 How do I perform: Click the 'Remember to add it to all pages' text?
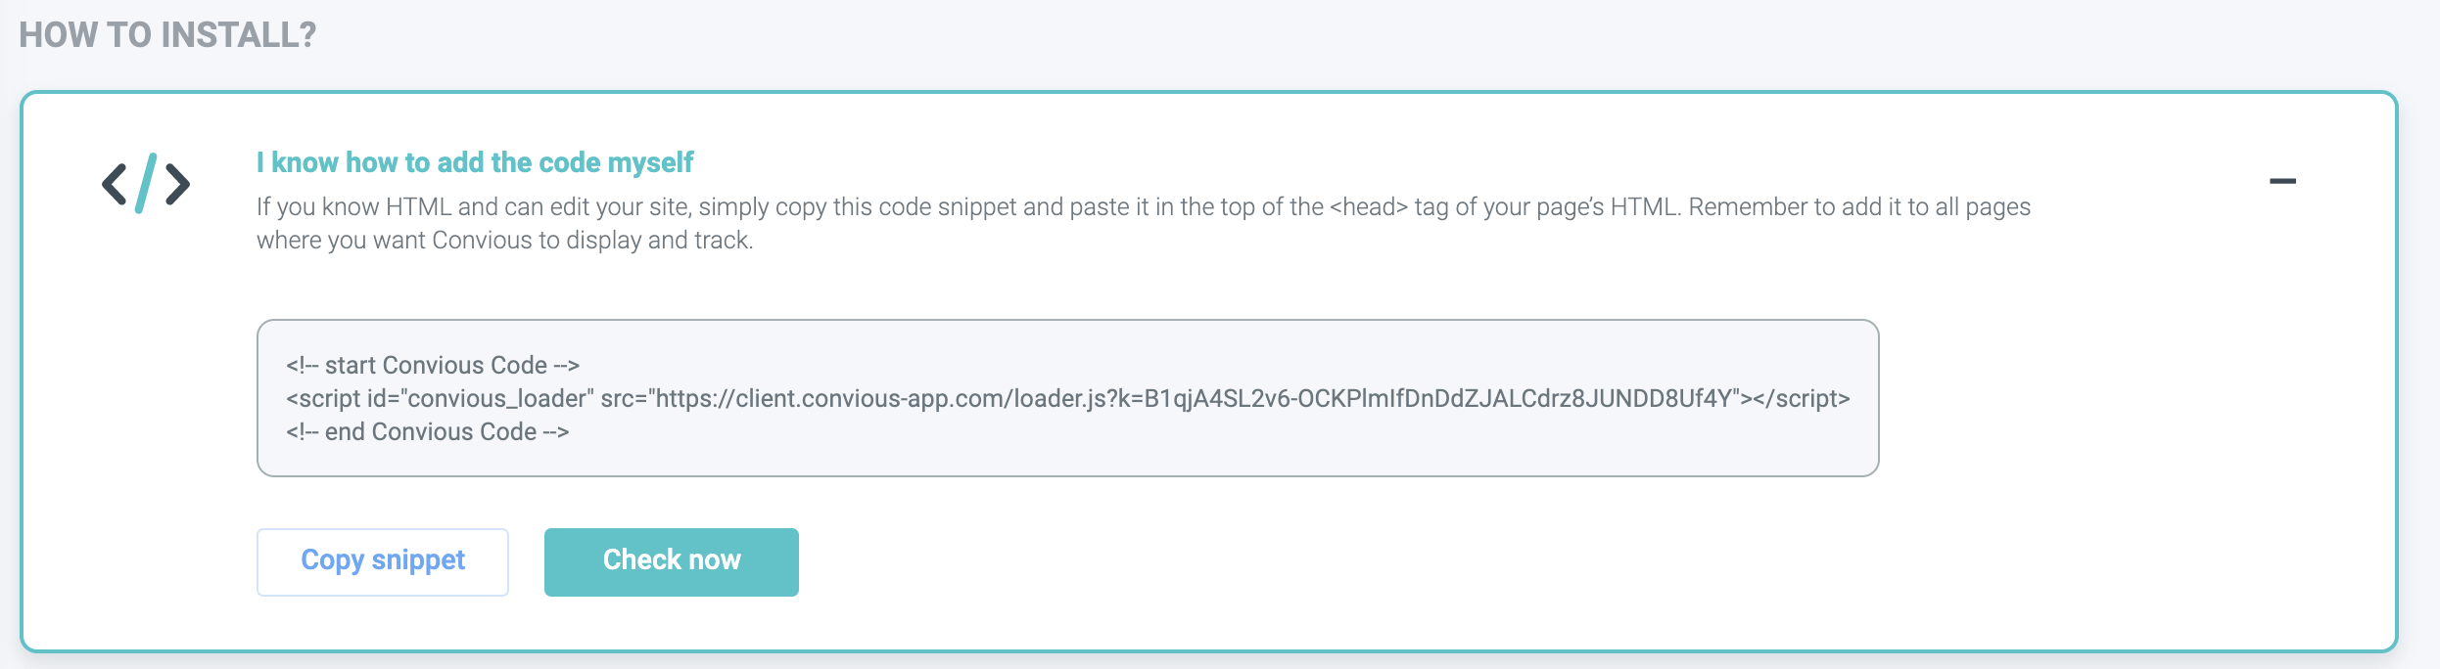tap(1859, 207)
